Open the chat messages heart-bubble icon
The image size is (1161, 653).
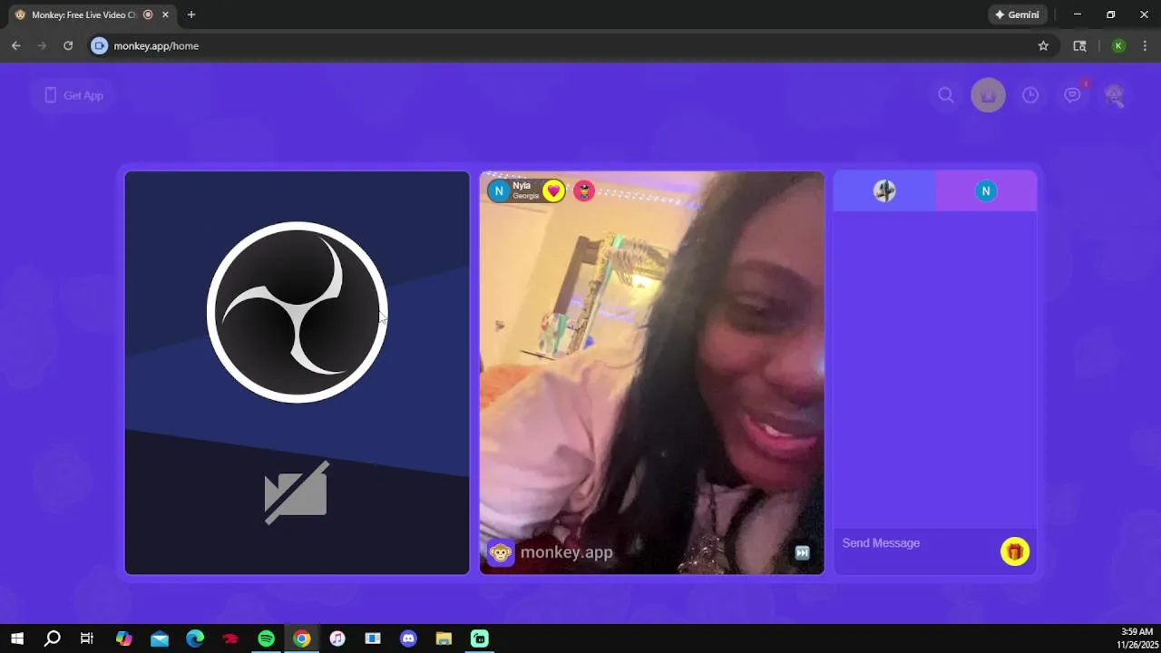click(1073, 95)
